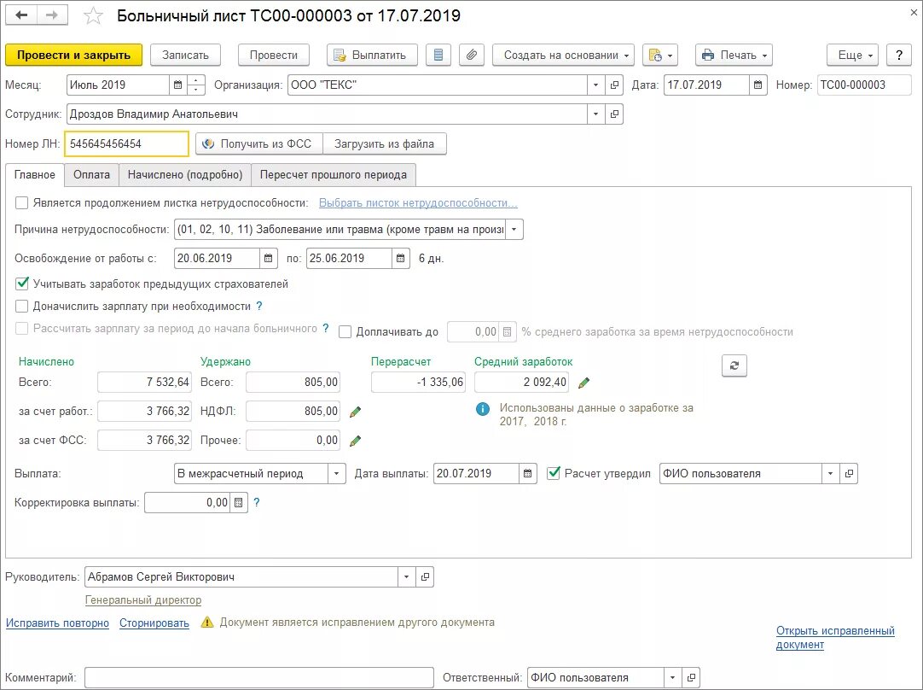Open calendar for Месяц field
This screenshot has width=923, height=690.
point(177,85)
